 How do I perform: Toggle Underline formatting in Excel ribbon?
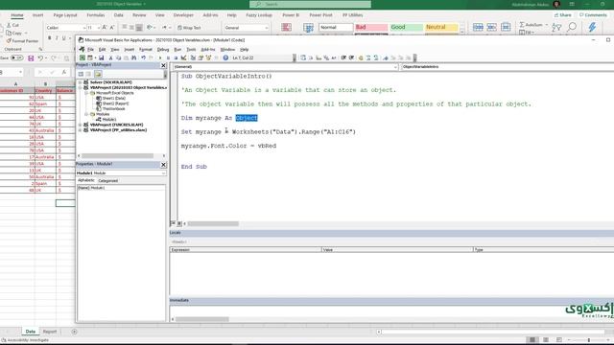pos(64,38)
